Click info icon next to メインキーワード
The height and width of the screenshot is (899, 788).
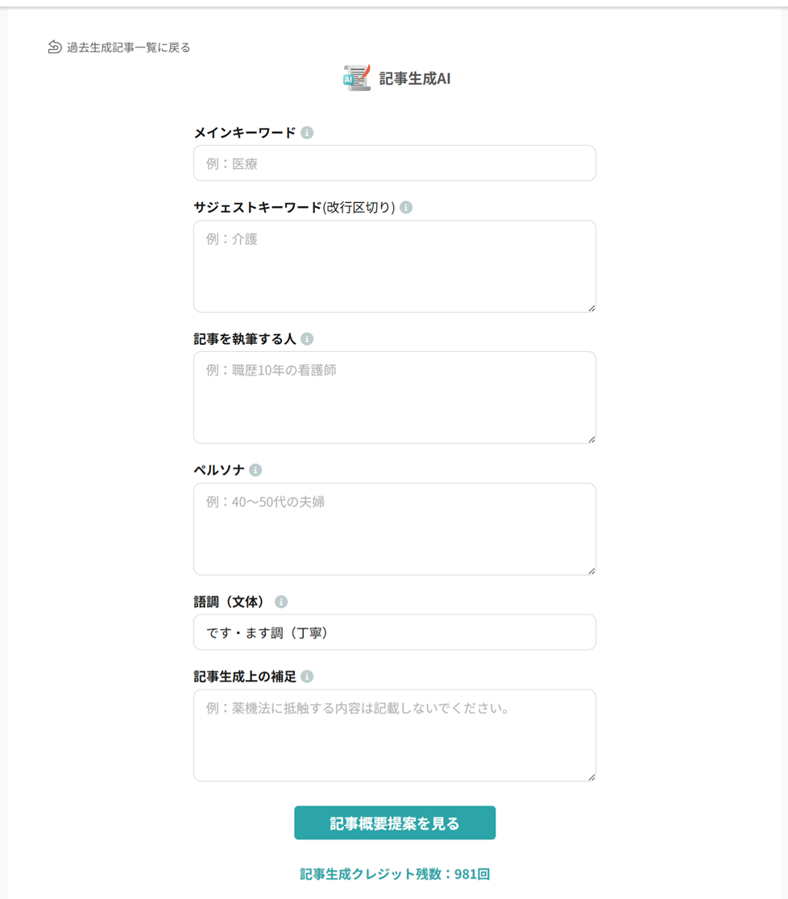[x=307, y=133]
